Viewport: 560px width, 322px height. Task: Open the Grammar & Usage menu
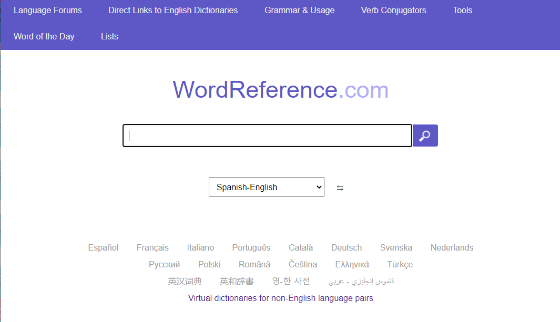(x=299, y=11)
